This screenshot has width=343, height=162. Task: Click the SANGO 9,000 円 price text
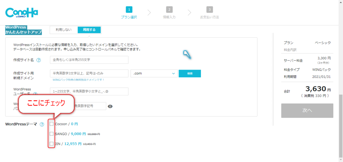coord(78,134)
